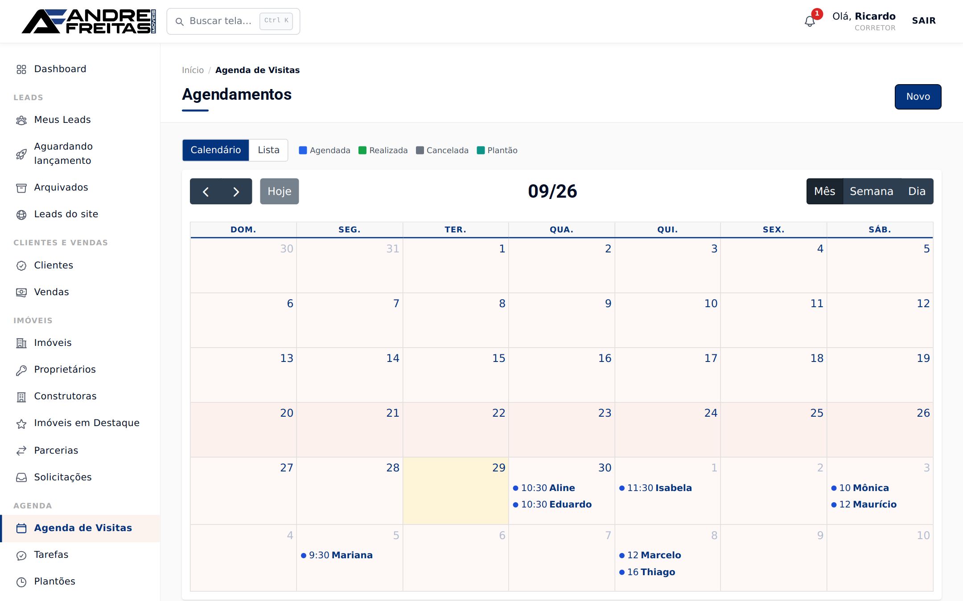
Task: Open Agenda de Visitas in sidebar
Action: click(x=80, y=528)
